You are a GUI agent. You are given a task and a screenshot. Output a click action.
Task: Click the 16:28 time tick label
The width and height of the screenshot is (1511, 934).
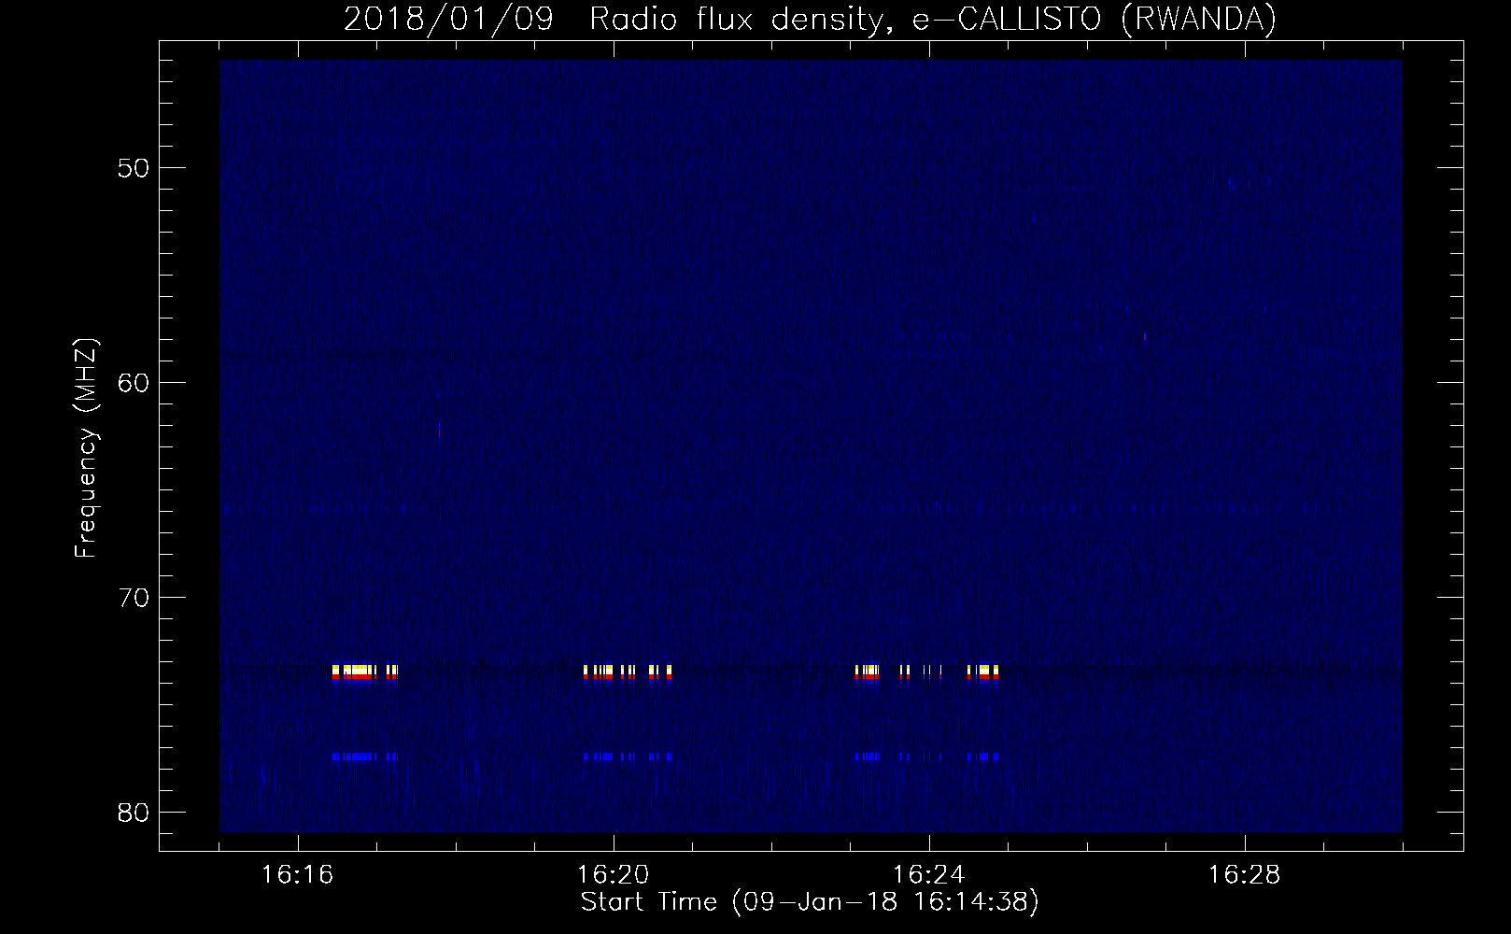1245,875
